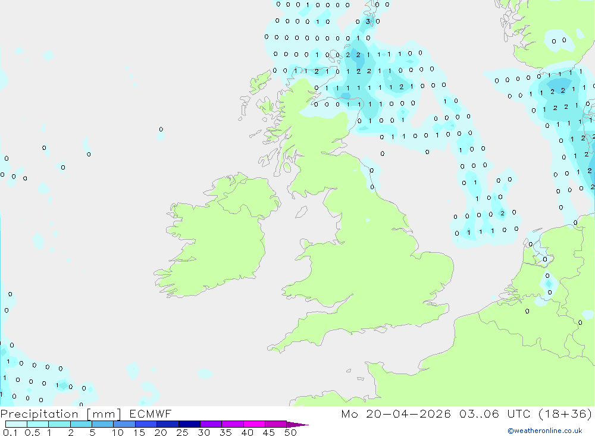
Task: Click the legend label "25"
Action: (183, 432)
